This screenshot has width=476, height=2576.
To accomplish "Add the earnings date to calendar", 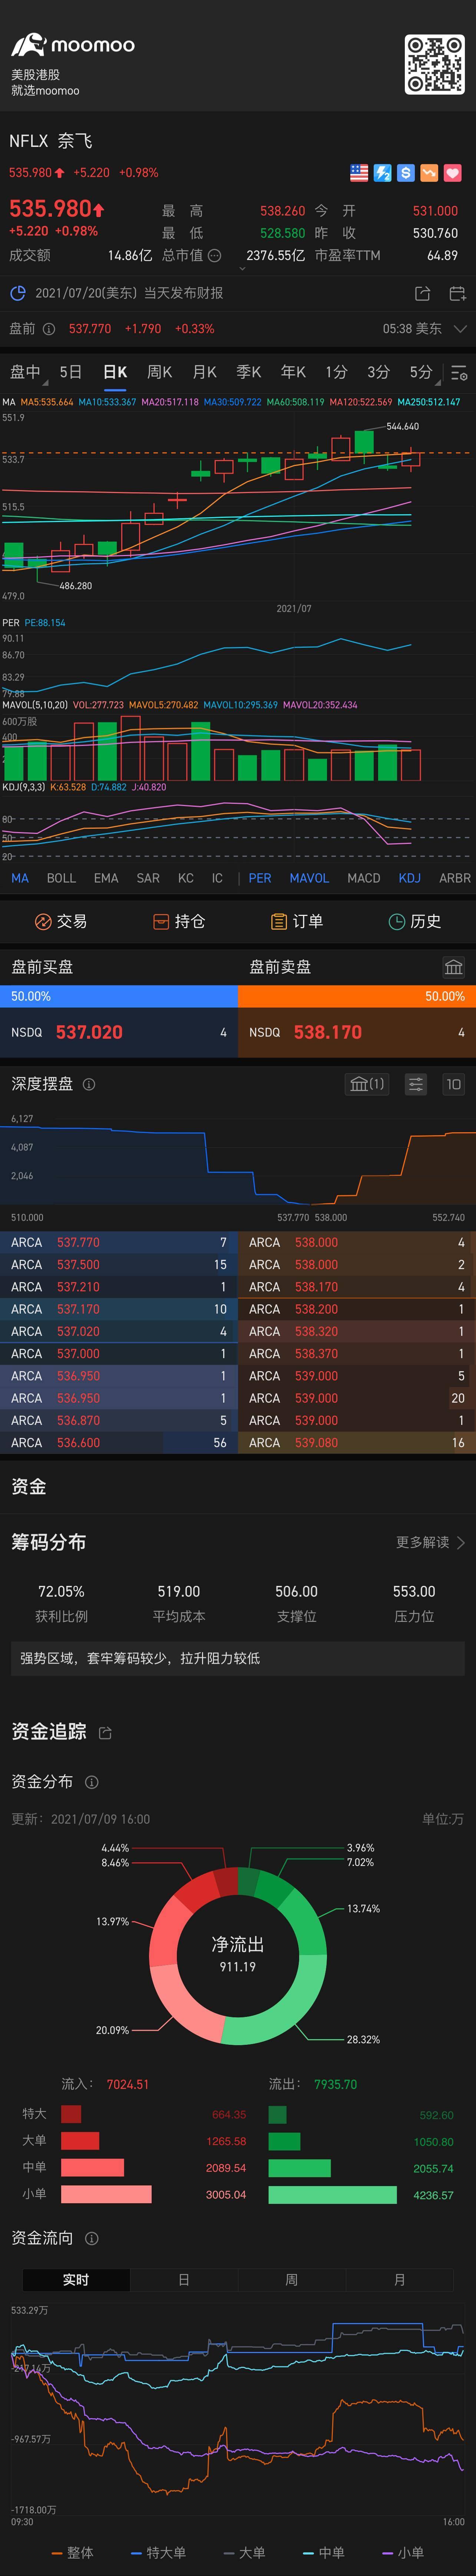I will click(457, 293).
